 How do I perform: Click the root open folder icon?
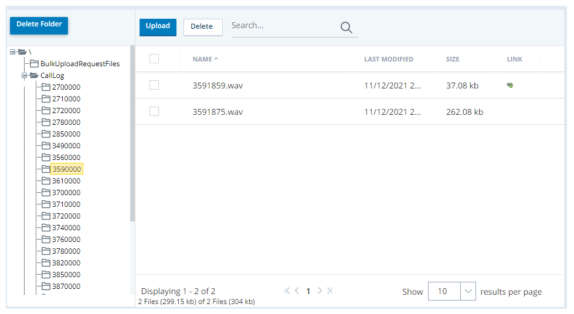click(x=22, y=52)
